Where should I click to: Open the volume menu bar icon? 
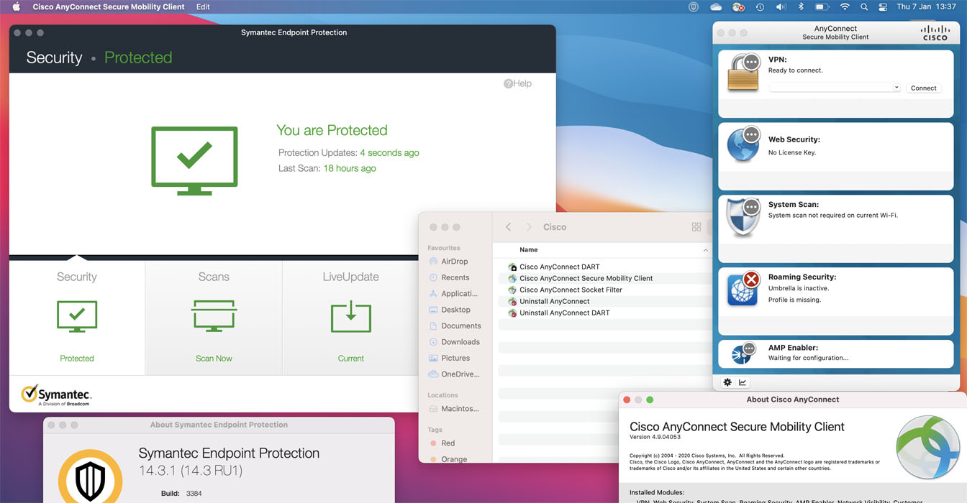[781, 6]
